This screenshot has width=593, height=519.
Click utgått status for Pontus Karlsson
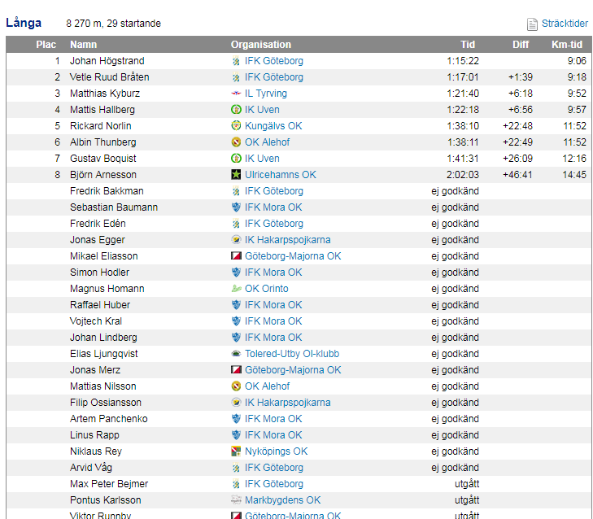pos(467,500)
